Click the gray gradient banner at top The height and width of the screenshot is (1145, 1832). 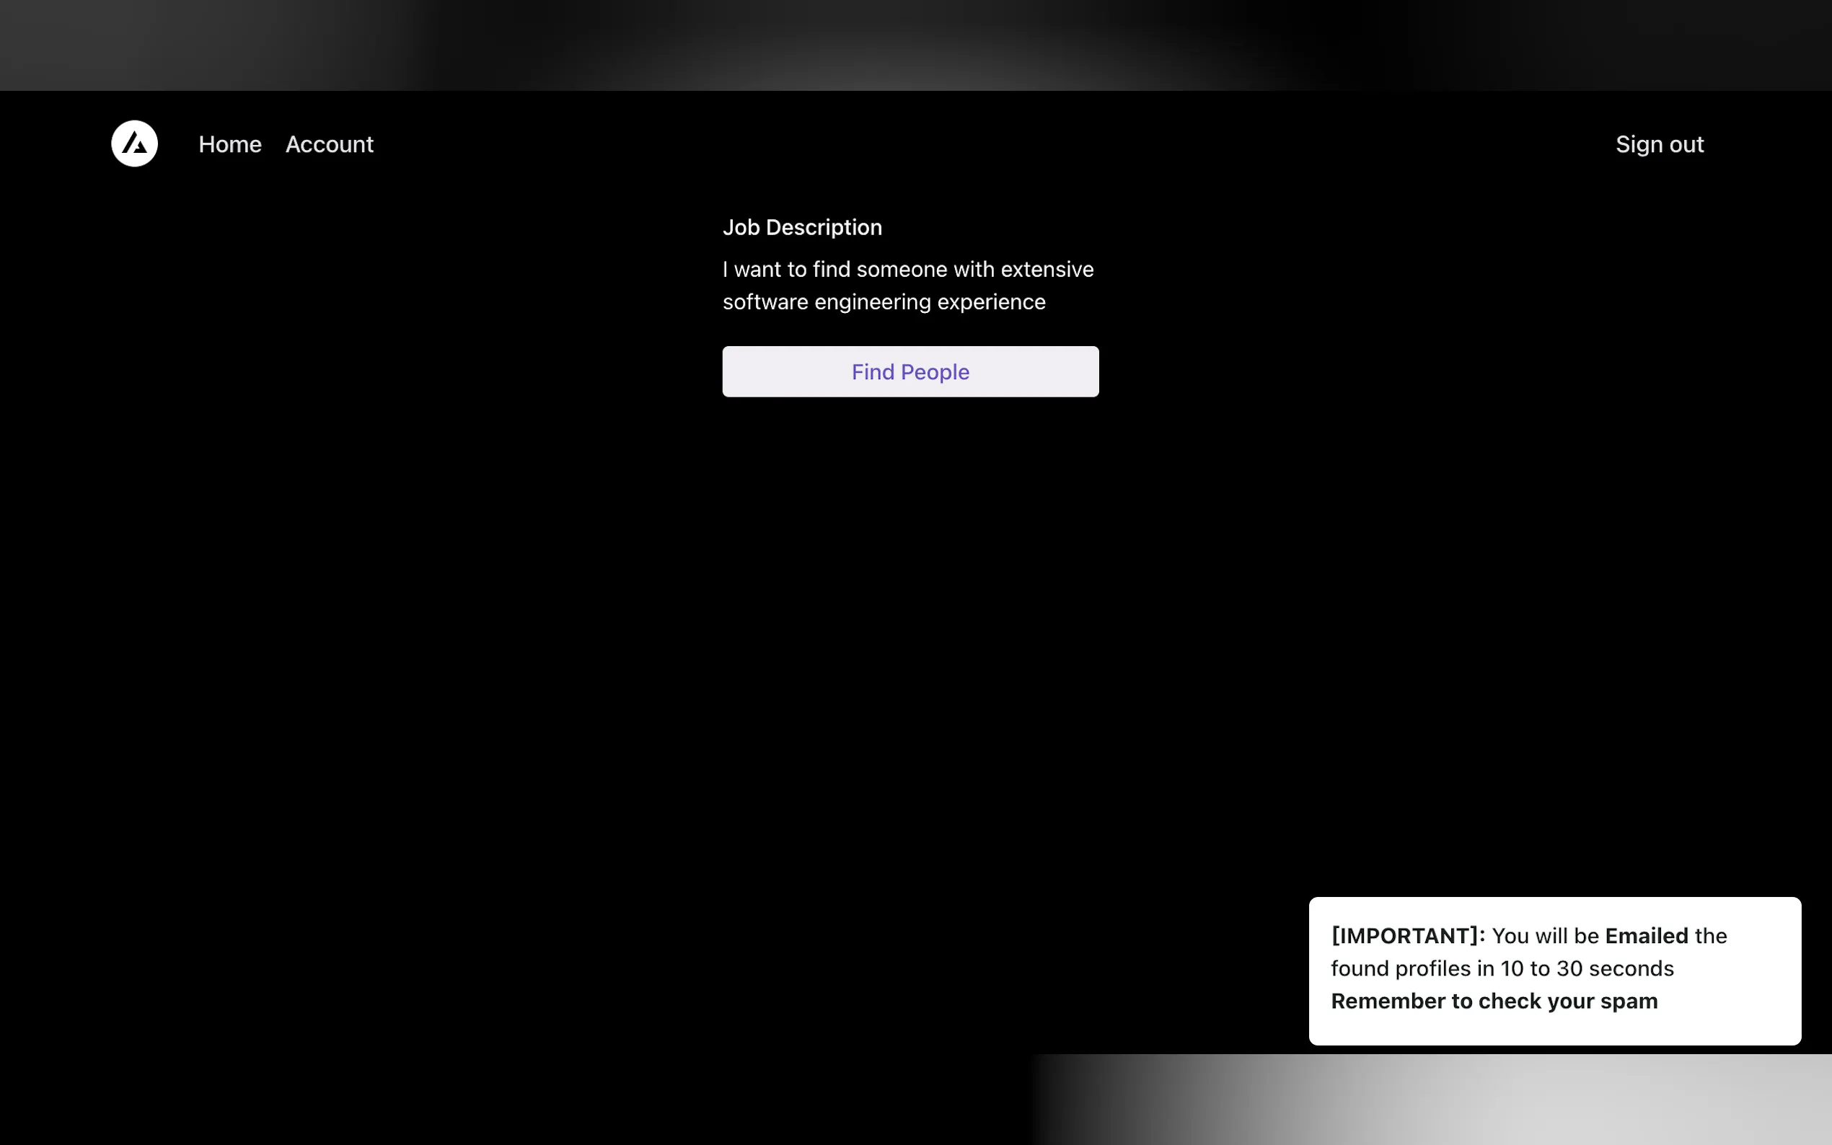point(915,45)
